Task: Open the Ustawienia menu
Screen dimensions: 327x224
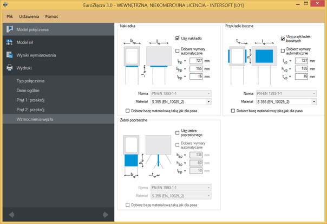Action: 29,16
